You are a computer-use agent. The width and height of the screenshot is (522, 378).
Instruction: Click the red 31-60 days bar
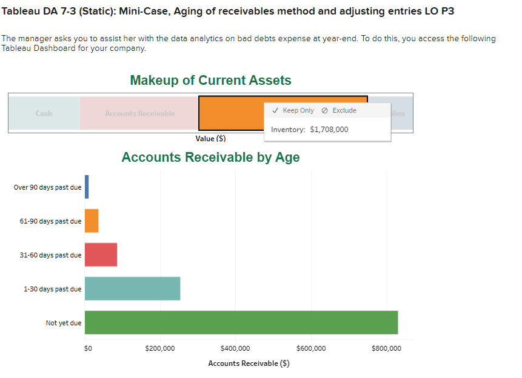coord(101,255)
